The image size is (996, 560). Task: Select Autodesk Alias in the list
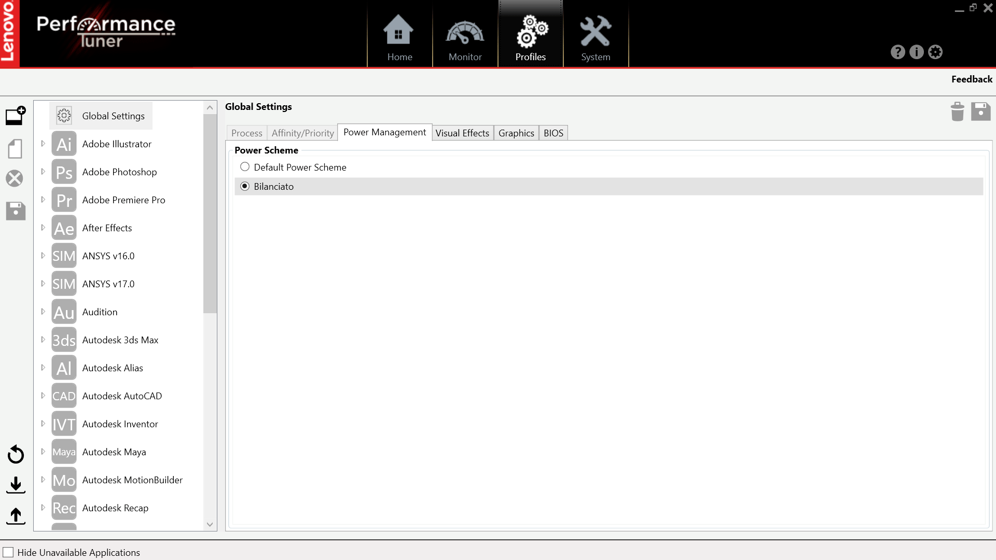point(113,368)
